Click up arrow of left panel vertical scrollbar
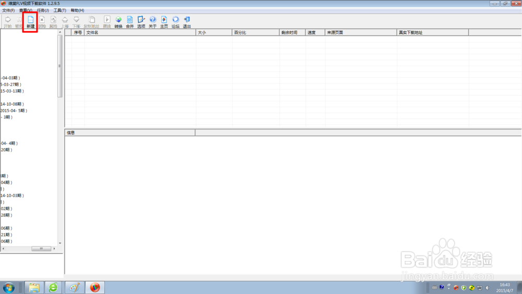 point(60,32)
